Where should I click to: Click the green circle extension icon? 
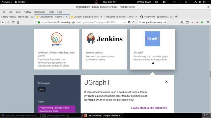click(x=202, y=22)
